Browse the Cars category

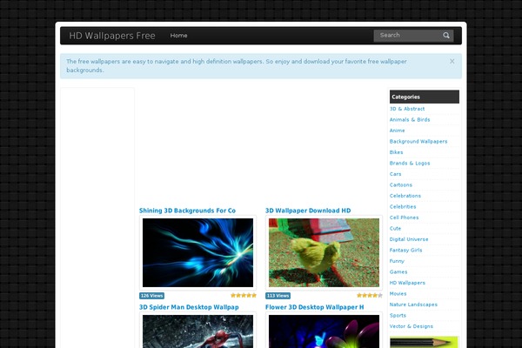tap(396, 174)
